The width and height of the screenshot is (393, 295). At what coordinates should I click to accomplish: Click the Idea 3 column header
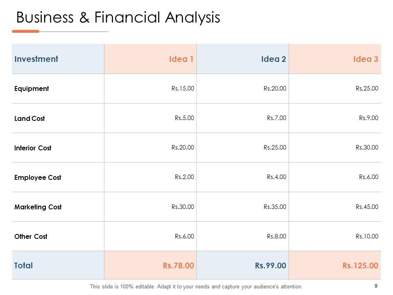coord(366,59)
